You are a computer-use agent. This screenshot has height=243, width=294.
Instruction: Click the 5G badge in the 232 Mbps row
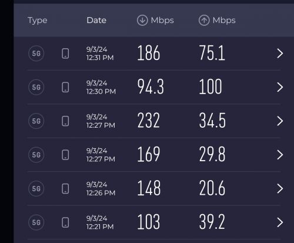point(36,121)
